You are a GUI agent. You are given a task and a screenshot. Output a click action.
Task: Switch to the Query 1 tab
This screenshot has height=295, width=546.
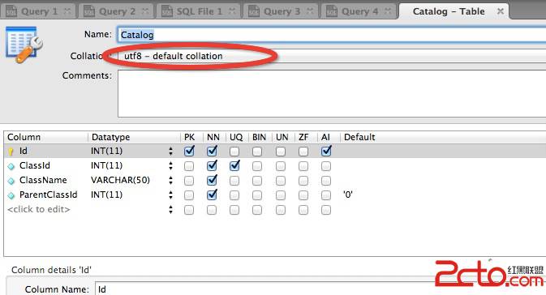37,11
